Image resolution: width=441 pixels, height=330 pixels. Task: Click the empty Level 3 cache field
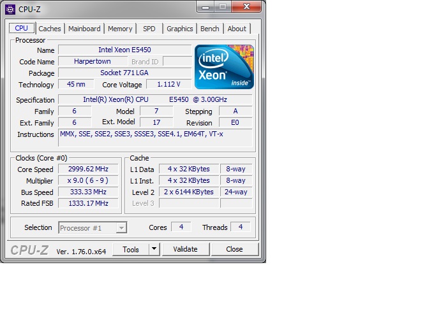point(189,203)
